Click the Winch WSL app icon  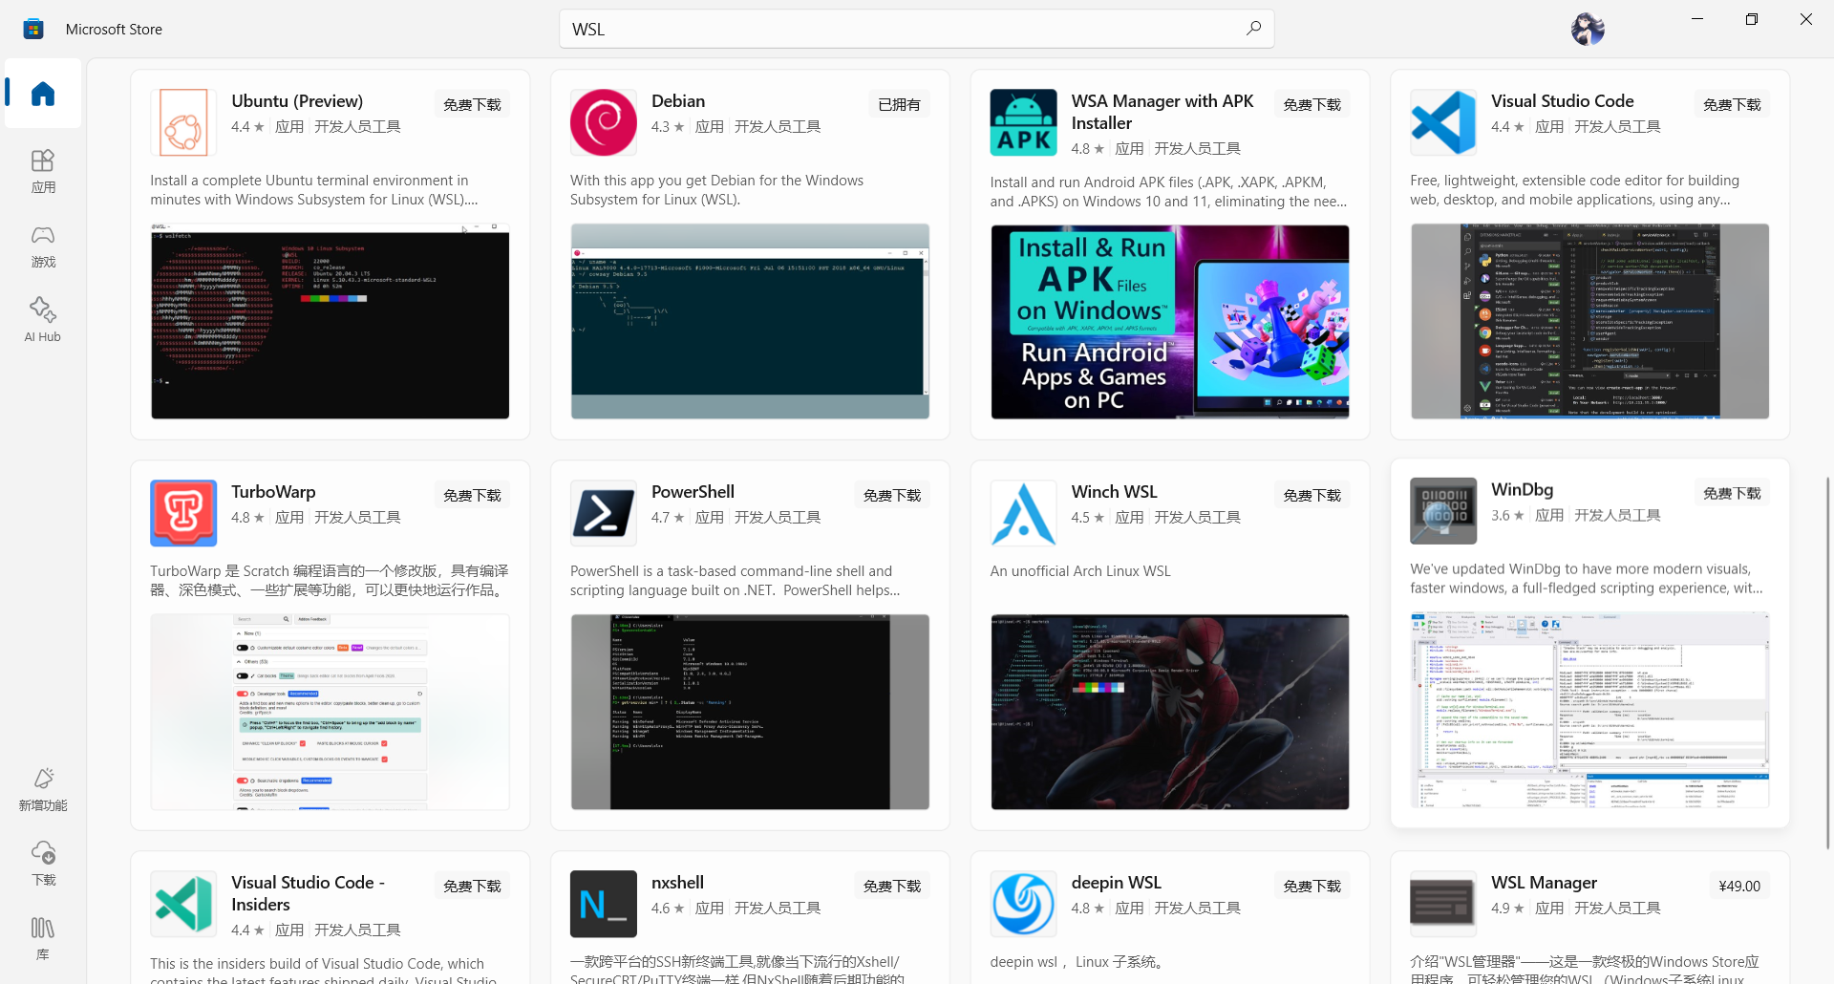click(1024, 513)
